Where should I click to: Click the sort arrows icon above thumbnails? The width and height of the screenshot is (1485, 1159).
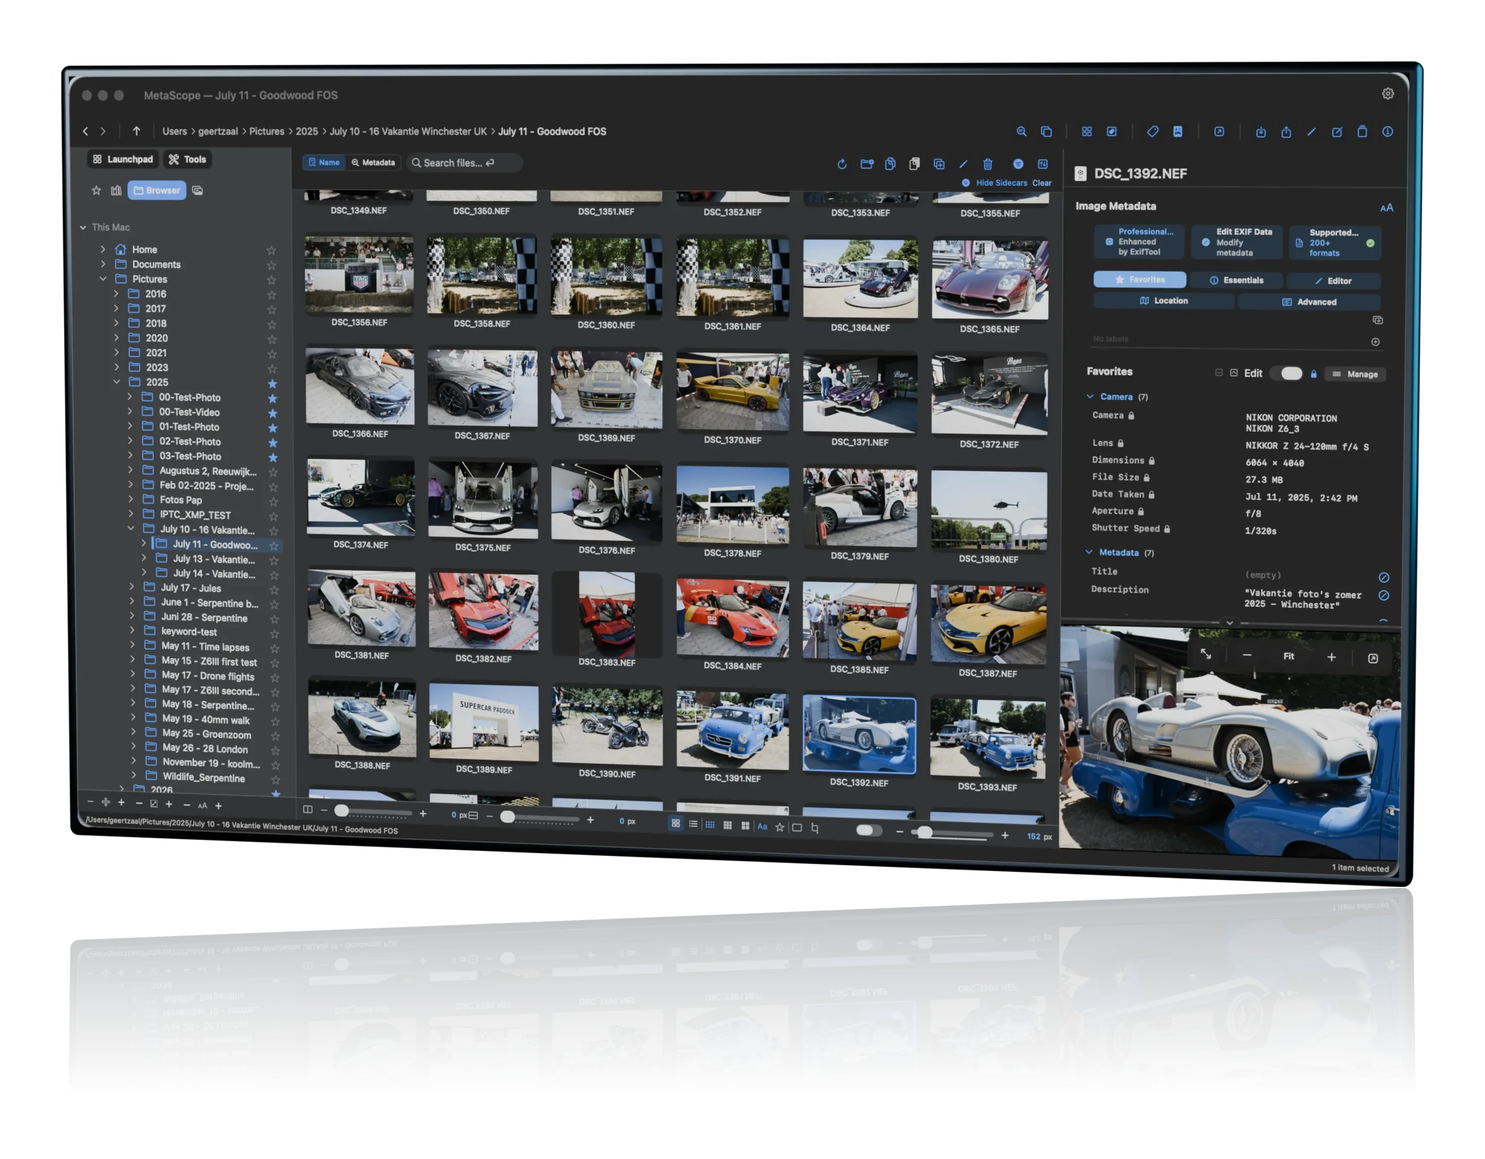(x=1042, y=164)
